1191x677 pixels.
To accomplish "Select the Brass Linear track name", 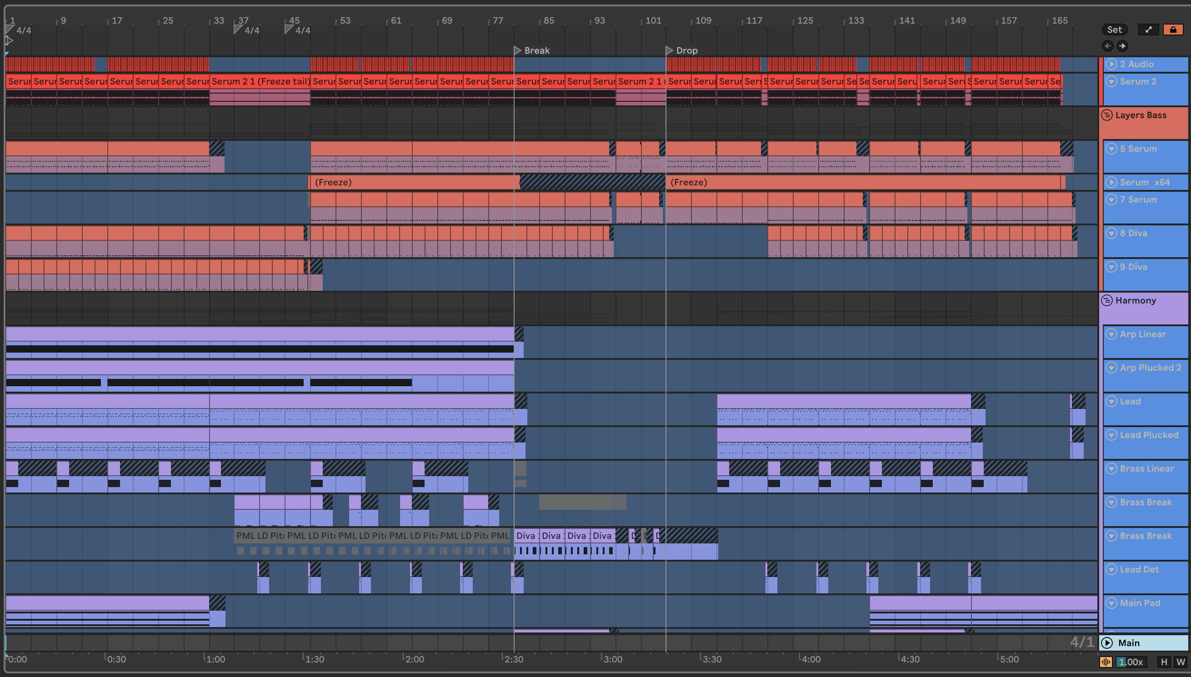I will tap(1146, 469).
